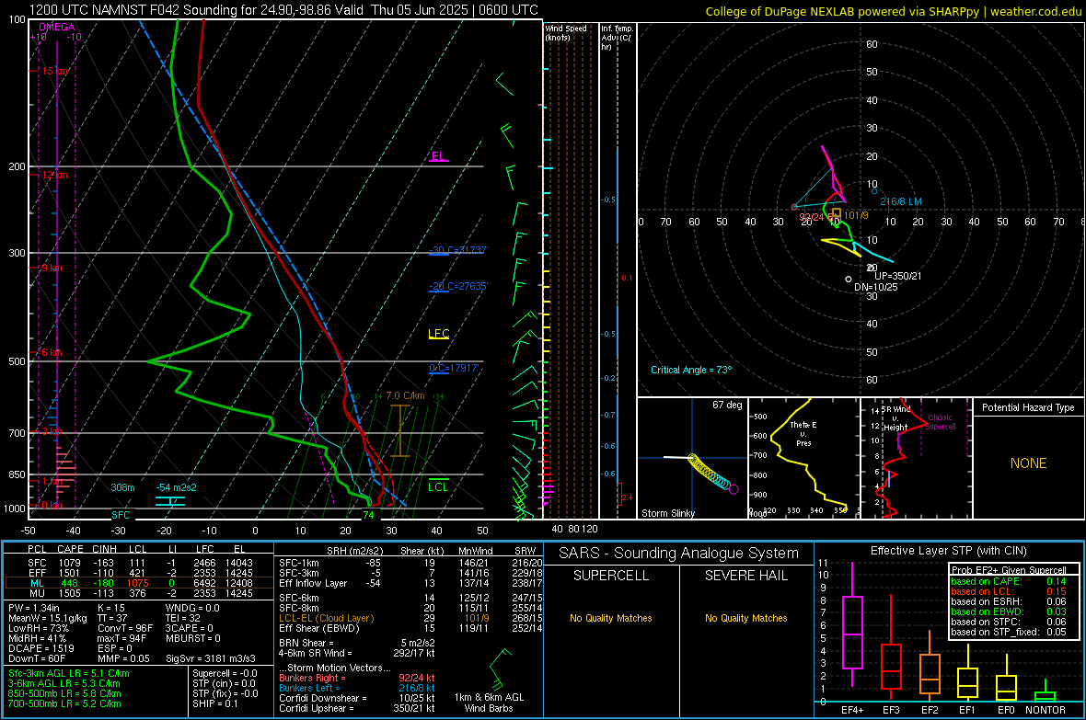
Task: Select the MU parcel row in table
Action: pos(139,592)
